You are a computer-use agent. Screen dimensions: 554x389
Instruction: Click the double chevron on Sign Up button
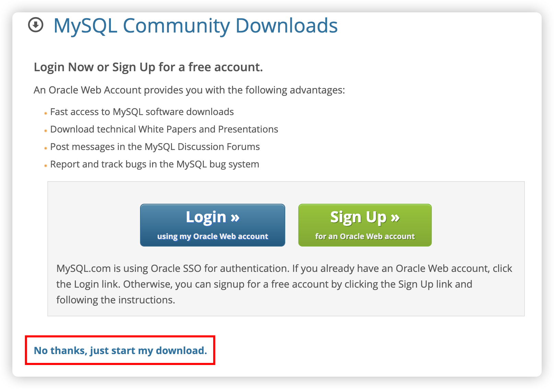tap(395, 217)
